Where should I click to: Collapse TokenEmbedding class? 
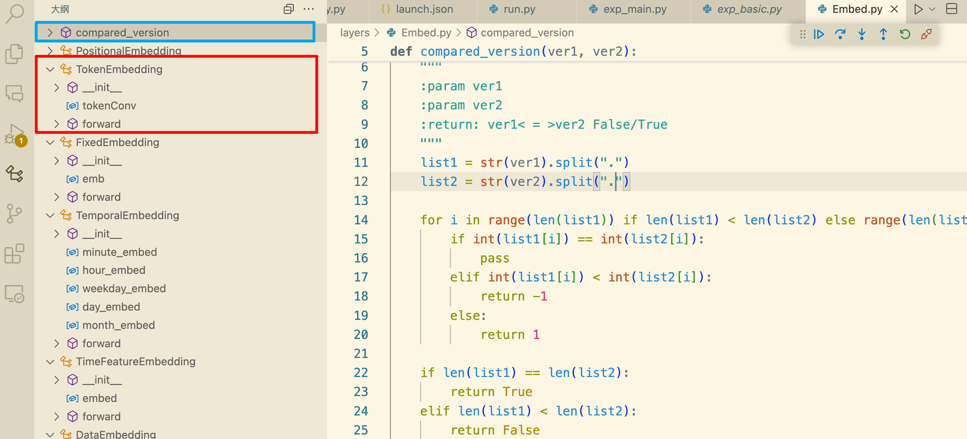[50, 69]
